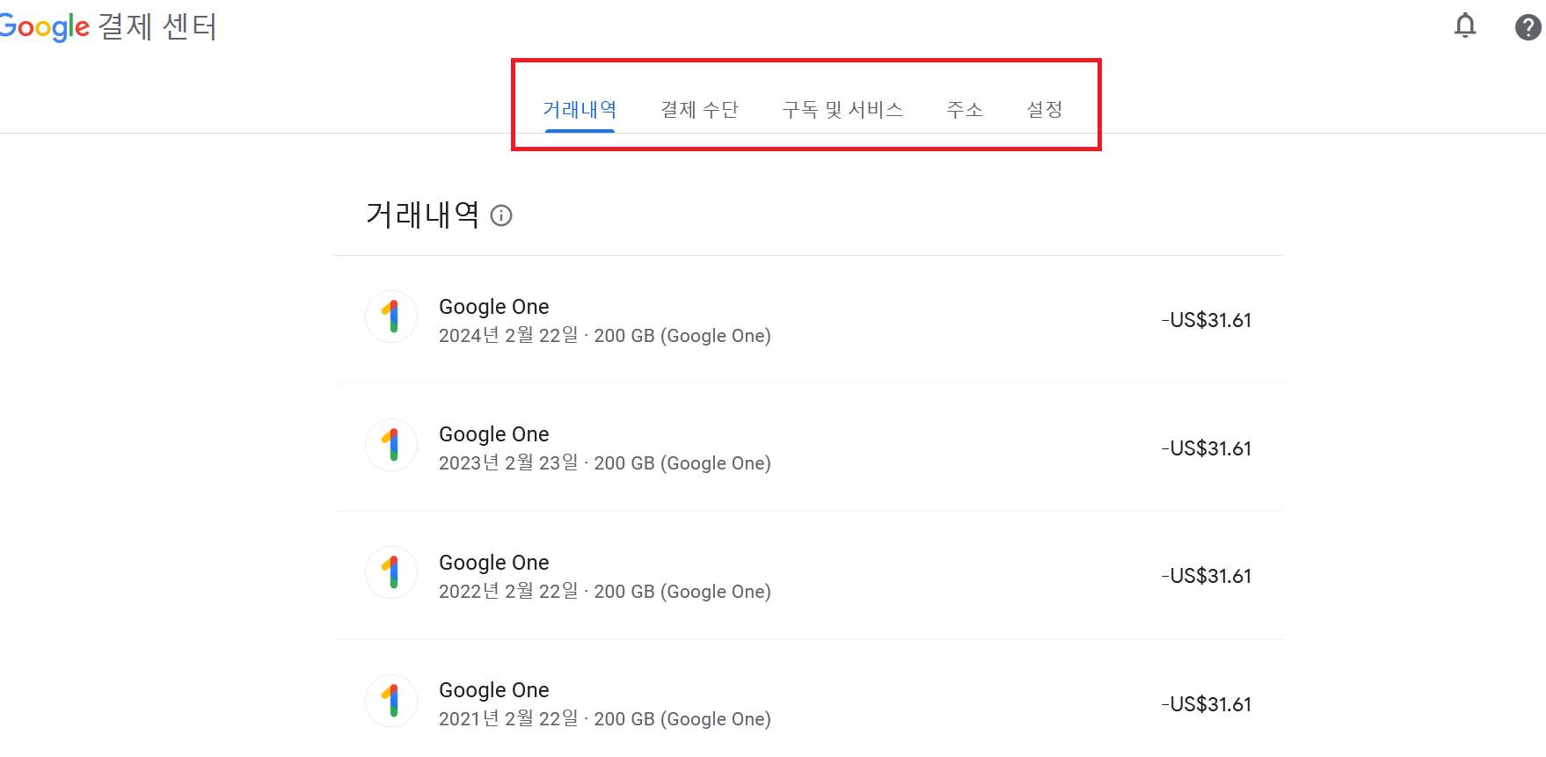1546x757 pixels.
Task: Click Google One icon for 2024년 2월 22일
Action: (x=391, y=317)
